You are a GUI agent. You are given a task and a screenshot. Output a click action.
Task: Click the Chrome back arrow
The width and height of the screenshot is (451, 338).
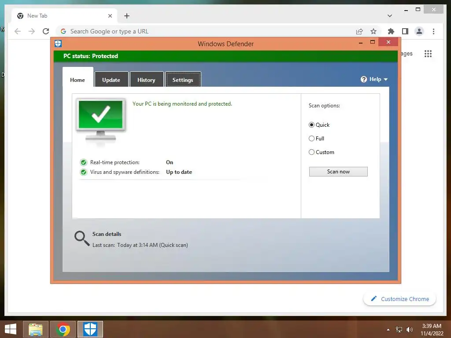tap(18, 31)
